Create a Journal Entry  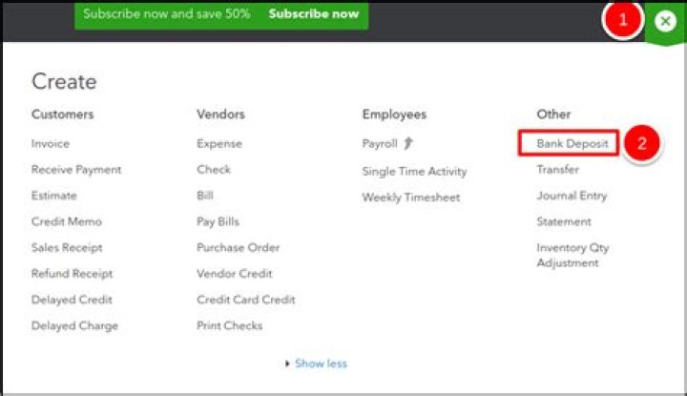tap(572, 196)
